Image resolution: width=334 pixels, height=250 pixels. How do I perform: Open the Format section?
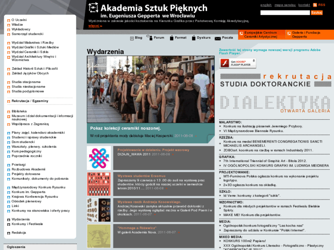pyautogui.click(x=181, y=38)
